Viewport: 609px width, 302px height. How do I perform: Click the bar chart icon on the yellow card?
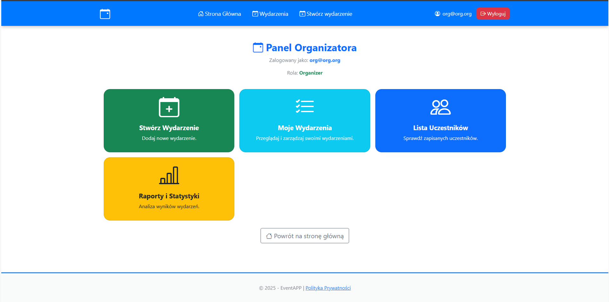pyautogui.click(x=169, y=175)
